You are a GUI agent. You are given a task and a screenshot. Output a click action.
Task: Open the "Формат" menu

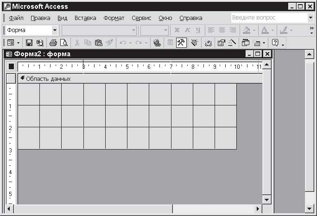point(114,18)
